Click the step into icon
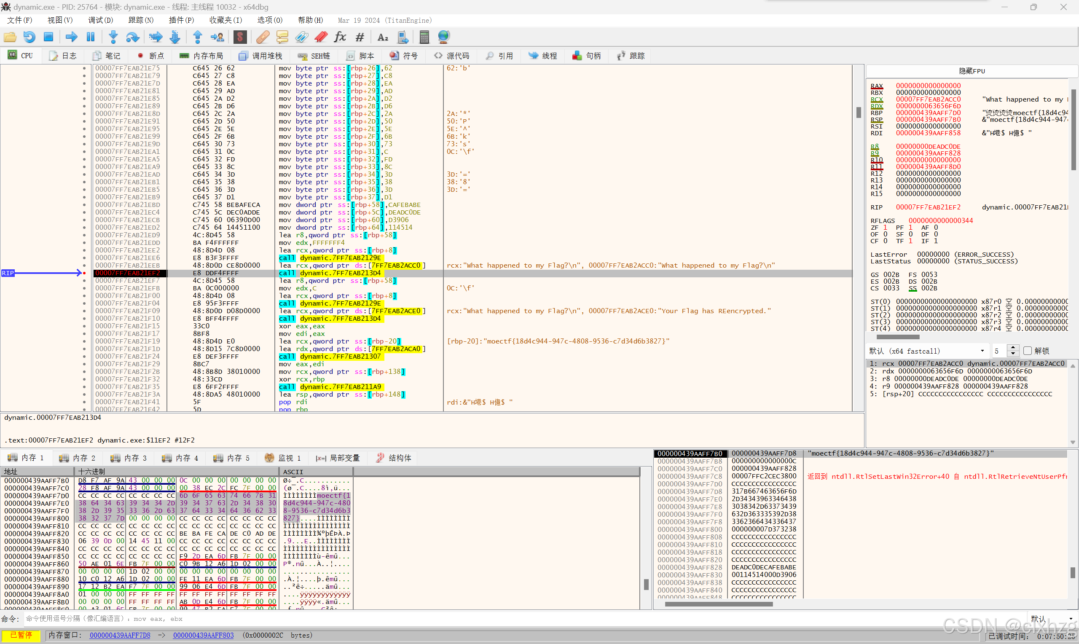Image resolution: width=1079 pixels, height=644 pixels. [x=113, y=37]
